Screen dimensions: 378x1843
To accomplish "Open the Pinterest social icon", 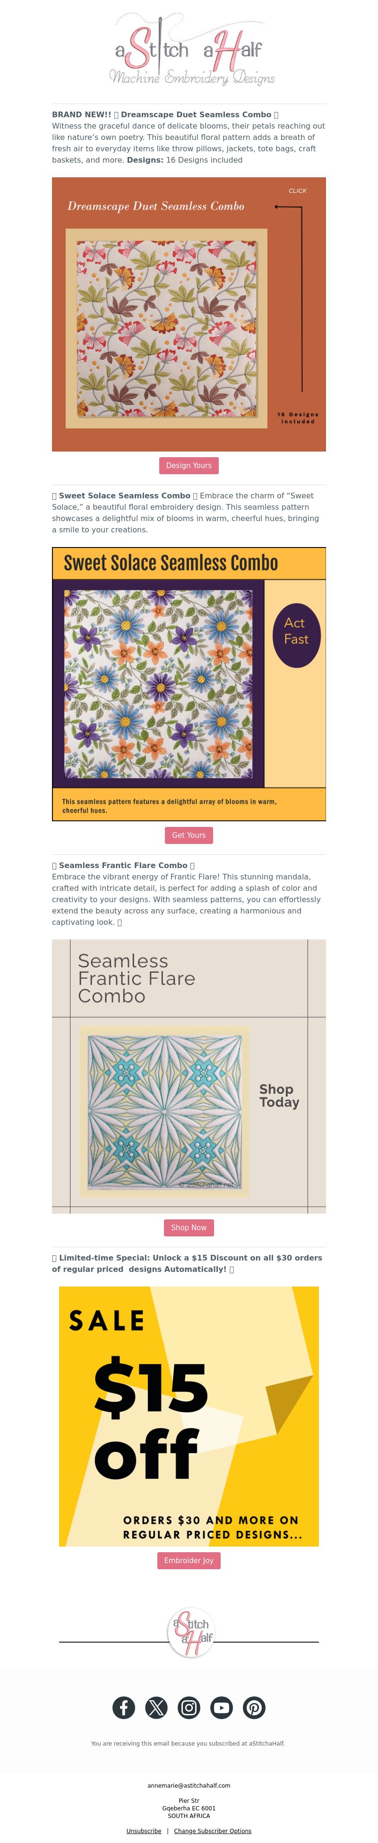I will tap(254, 1708).
